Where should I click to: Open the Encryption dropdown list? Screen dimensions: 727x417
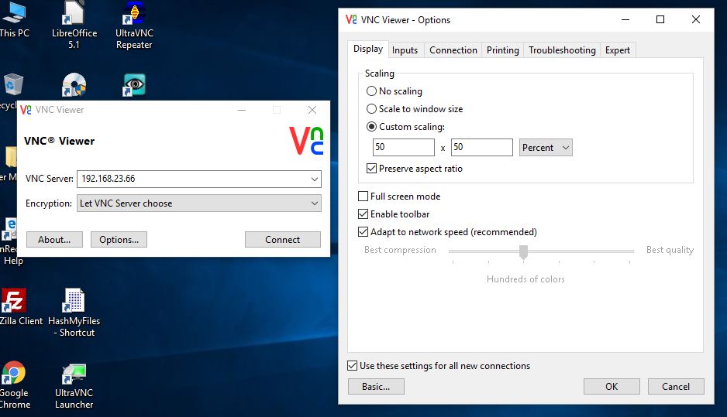[199, 203]
